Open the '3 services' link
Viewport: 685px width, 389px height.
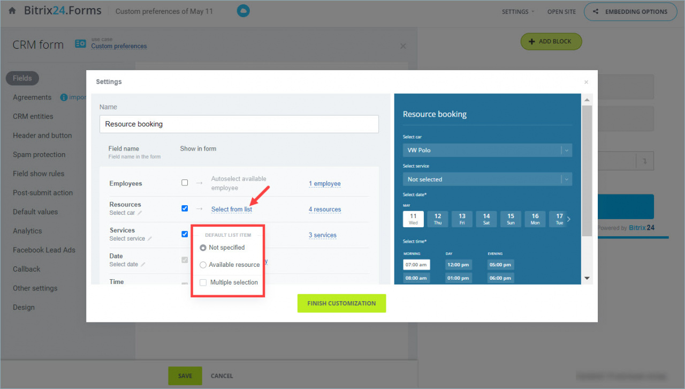click(x=323, y=235)
